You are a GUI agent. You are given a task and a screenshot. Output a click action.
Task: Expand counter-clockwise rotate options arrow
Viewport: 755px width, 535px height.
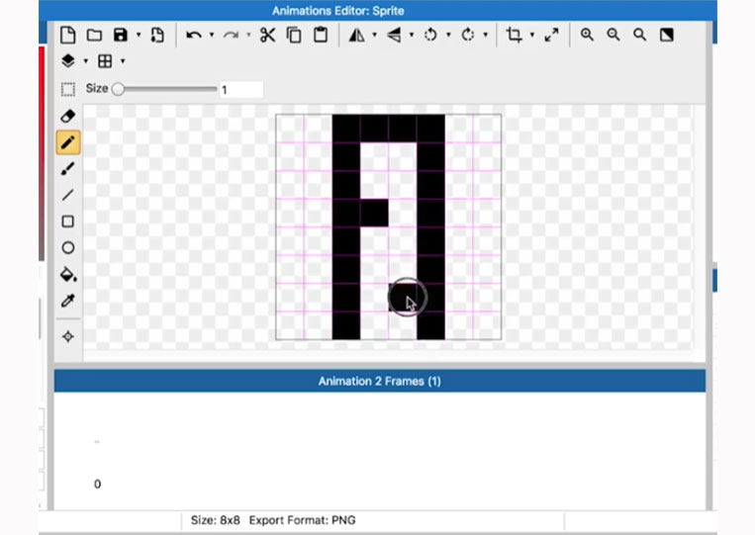448,35
